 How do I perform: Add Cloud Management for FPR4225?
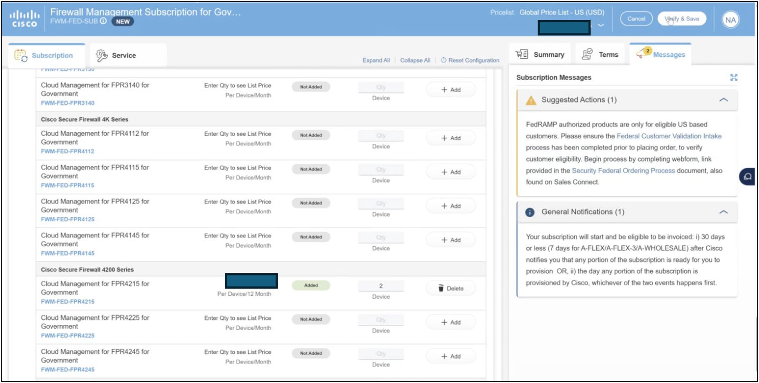pos(451,322)
